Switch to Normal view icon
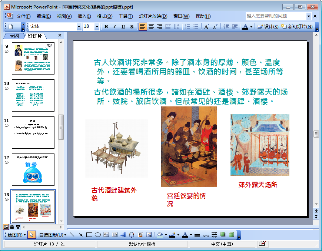Screen dimensions: 322x251 (x=6, y=227)
